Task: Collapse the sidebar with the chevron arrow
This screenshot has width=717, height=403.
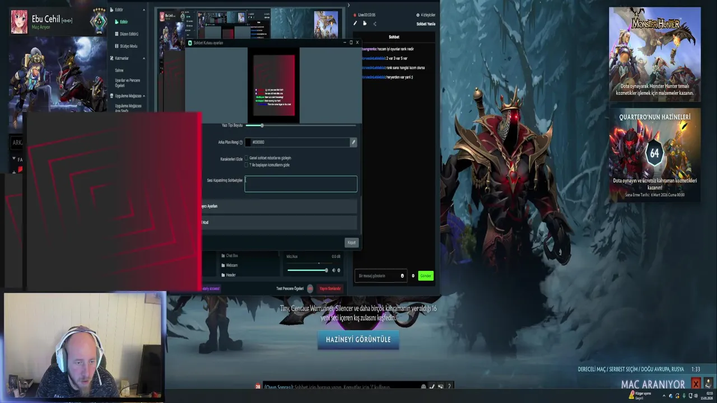Action: coord(348,6)
